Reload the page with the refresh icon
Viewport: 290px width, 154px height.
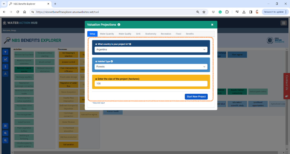point(18,12)
